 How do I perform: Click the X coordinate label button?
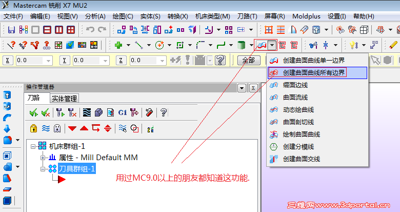tap(8, 61)
